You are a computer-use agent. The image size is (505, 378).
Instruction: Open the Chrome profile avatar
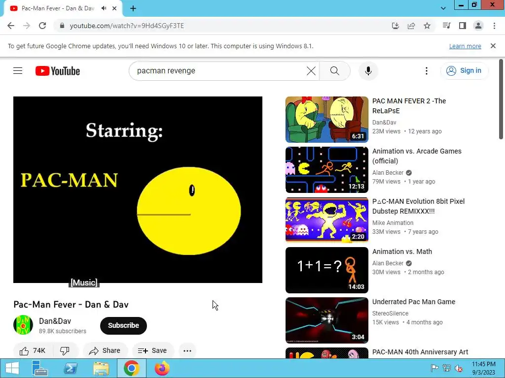[478, 26]
